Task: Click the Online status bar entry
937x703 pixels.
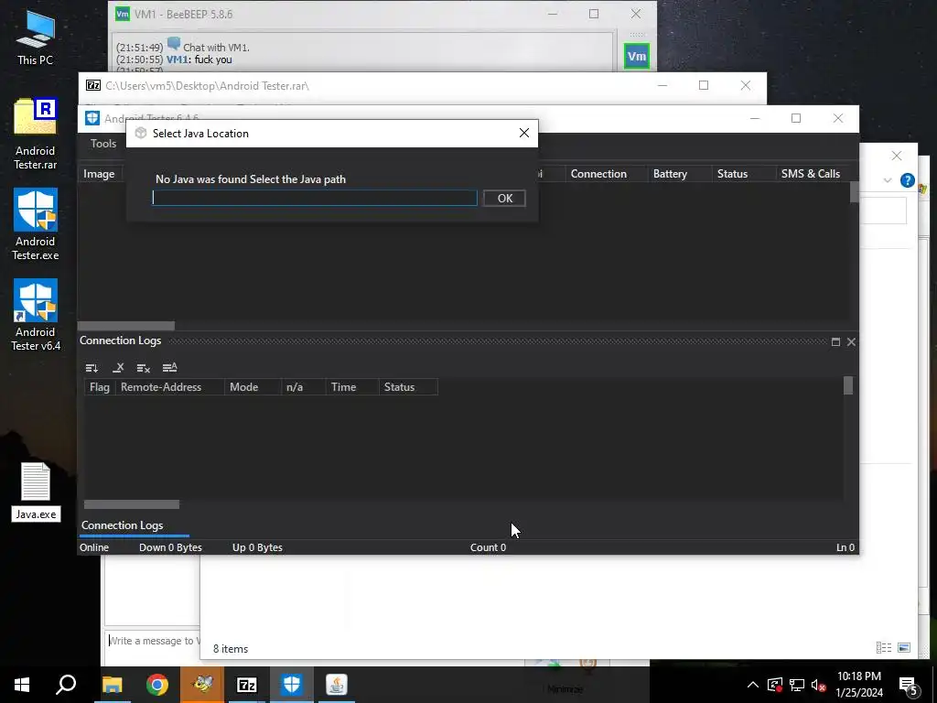Action: (x=94, y=547)
